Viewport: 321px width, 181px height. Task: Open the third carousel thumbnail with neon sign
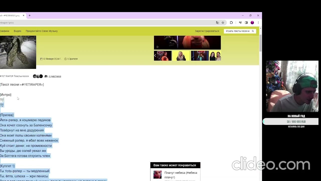point(200,56)
